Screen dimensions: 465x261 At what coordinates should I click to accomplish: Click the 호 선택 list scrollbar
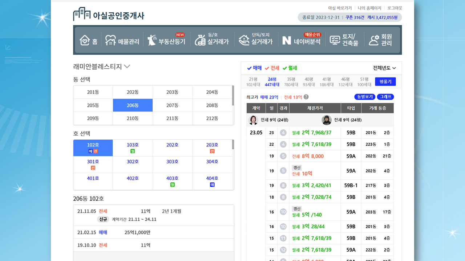coord(233,145)
